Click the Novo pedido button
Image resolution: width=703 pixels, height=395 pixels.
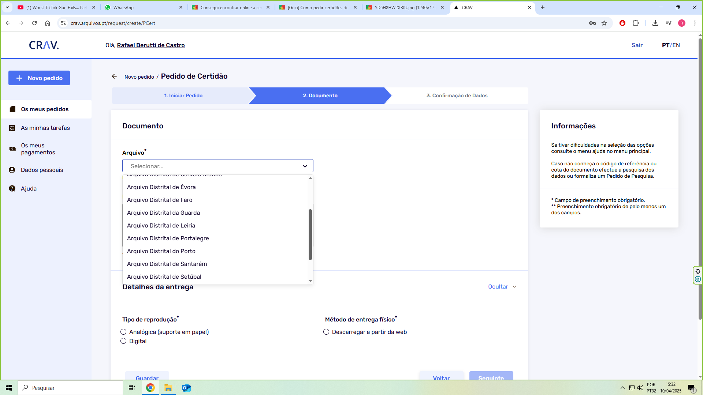(39, 78)
